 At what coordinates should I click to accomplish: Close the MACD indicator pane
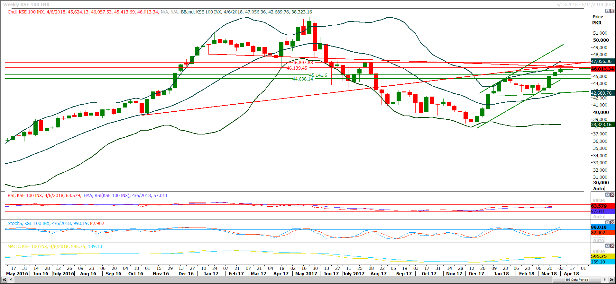[x=612, y=245]
